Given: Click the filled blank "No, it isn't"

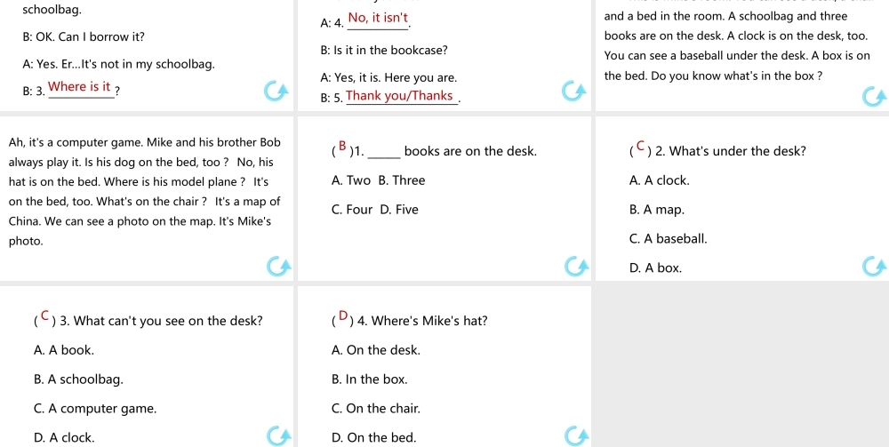Looking at the screenshot, I should [378, 19].
